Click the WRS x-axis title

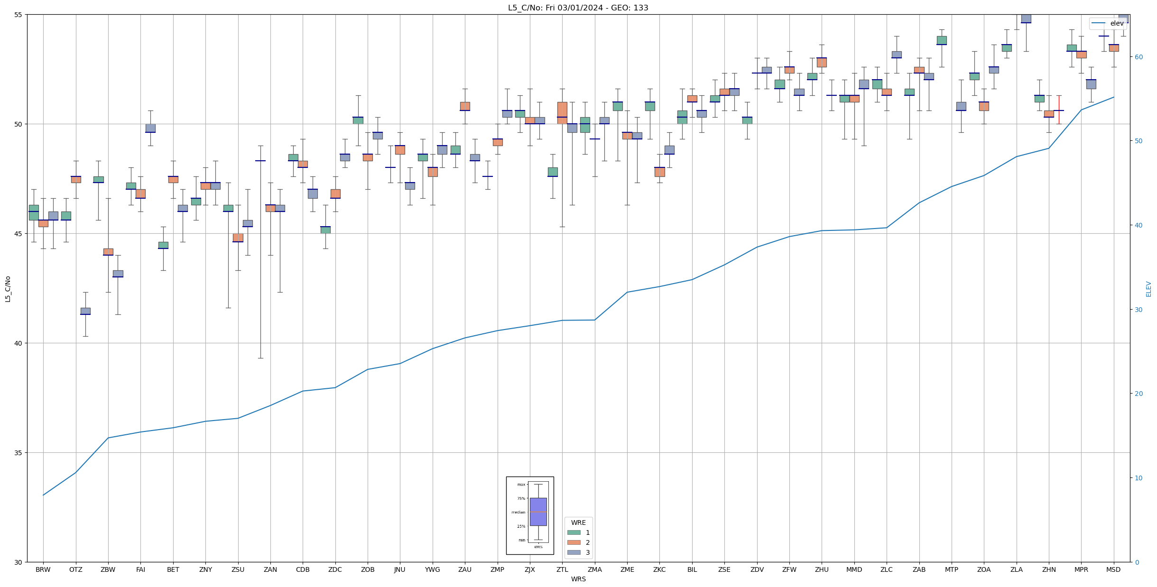578,579
